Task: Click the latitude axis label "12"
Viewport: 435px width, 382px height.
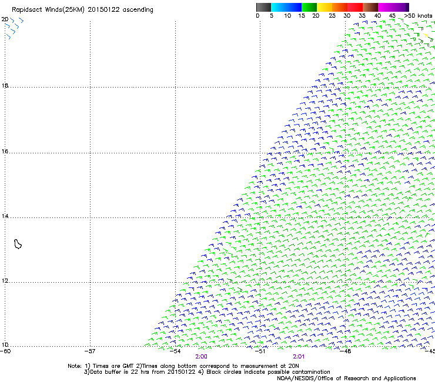Action: tap(5, 281)
